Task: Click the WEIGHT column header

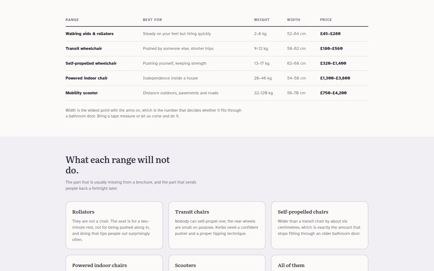Action: 262,20
